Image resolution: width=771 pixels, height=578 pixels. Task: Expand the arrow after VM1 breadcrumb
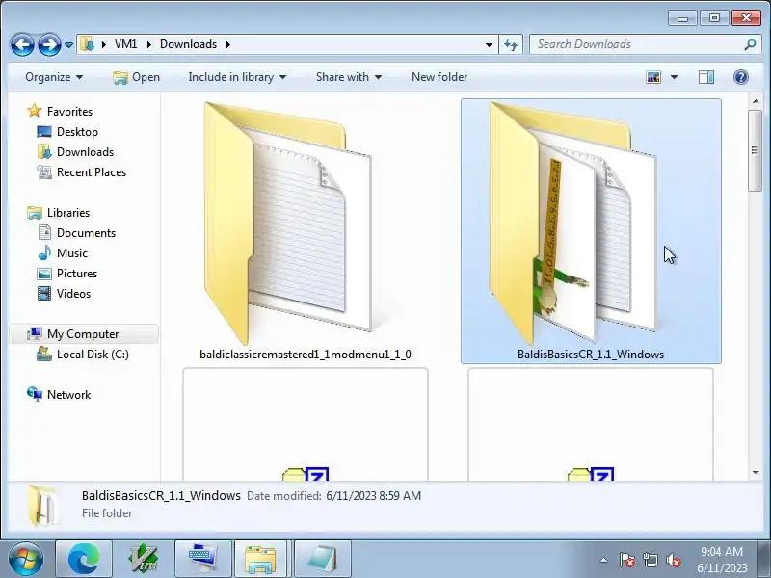[148, 44]
